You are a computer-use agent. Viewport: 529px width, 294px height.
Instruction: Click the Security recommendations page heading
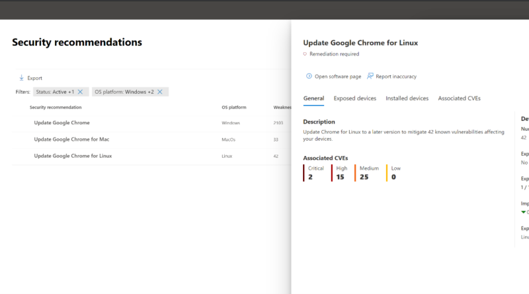pyautogui.click(x=77, y=42)
